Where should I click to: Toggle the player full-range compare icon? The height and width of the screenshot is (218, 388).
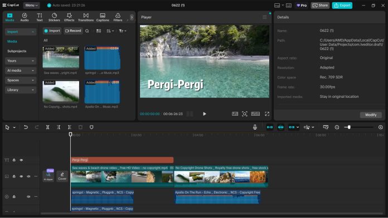(x=235, y=114)
